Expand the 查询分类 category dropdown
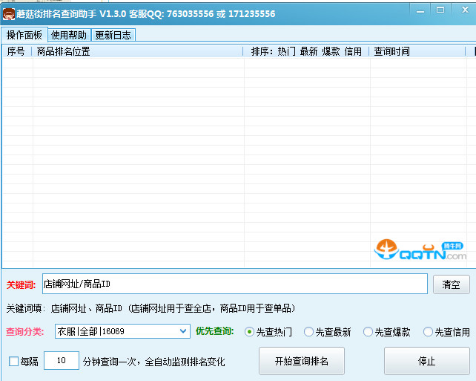This screenshot has width=476, height=381. coord(184,331)
